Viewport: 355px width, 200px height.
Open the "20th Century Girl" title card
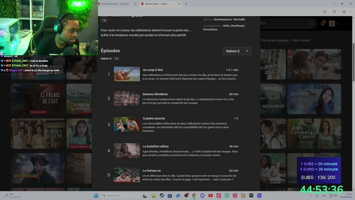[x=314, y=134]
